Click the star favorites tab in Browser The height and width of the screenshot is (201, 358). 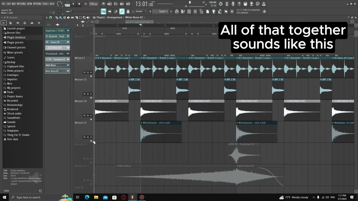pyautogui.click(x=39, y=23)
